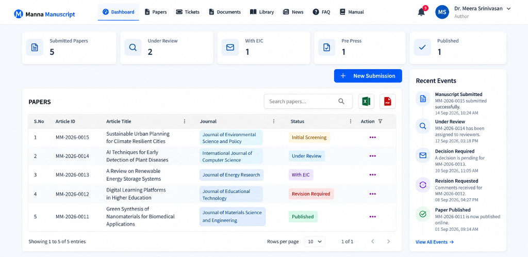528x257 pixels.
Task: Click the Search papers input field
Action: click(x=308, y=101)
